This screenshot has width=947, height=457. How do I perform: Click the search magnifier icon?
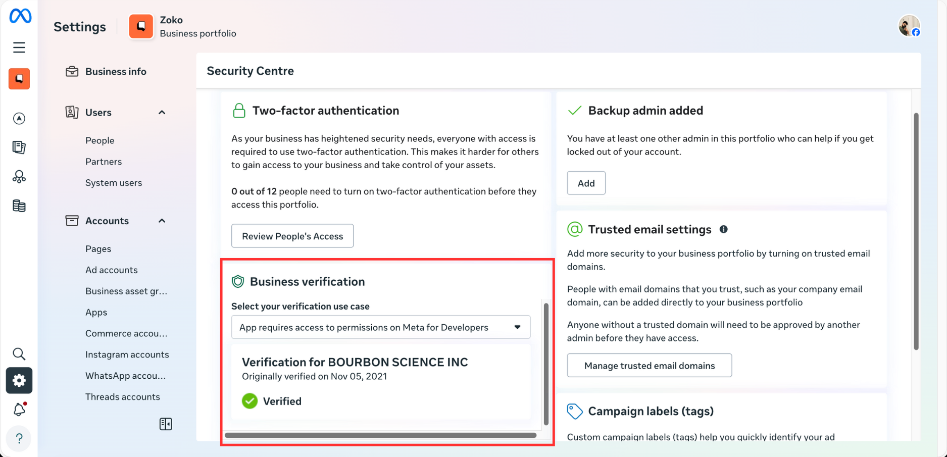19,353
